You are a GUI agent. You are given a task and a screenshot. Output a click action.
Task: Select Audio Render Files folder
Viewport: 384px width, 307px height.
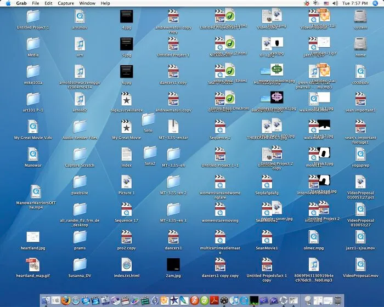[80, 127]
